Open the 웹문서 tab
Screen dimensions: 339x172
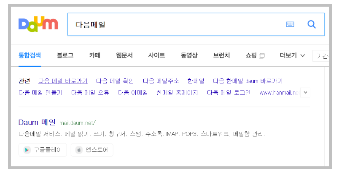pyautogui.click(x=124, y=55)
